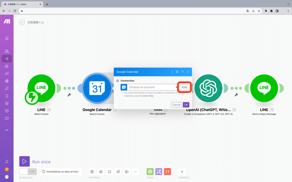The image size is (292, 182).
Task: Select the 日程調整くん browser tab
Action: 22,4
